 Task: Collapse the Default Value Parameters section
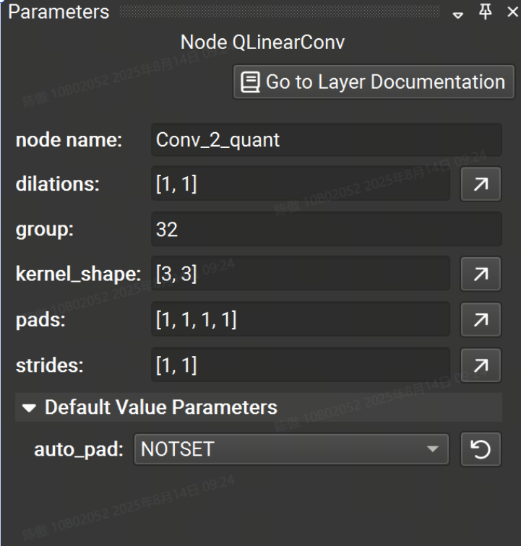[29, 407]
